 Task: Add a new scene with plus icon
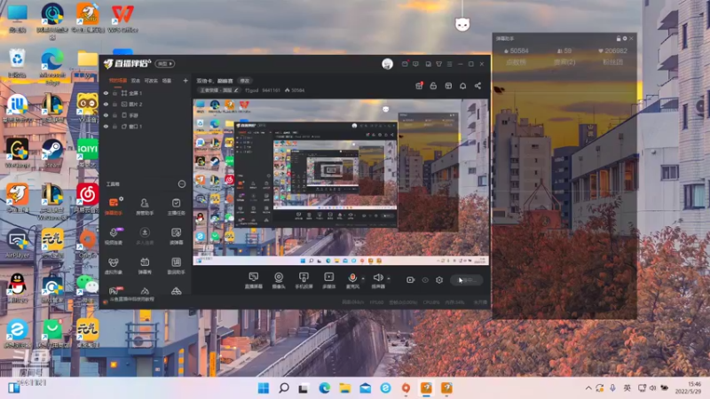[x=185, y=81]
